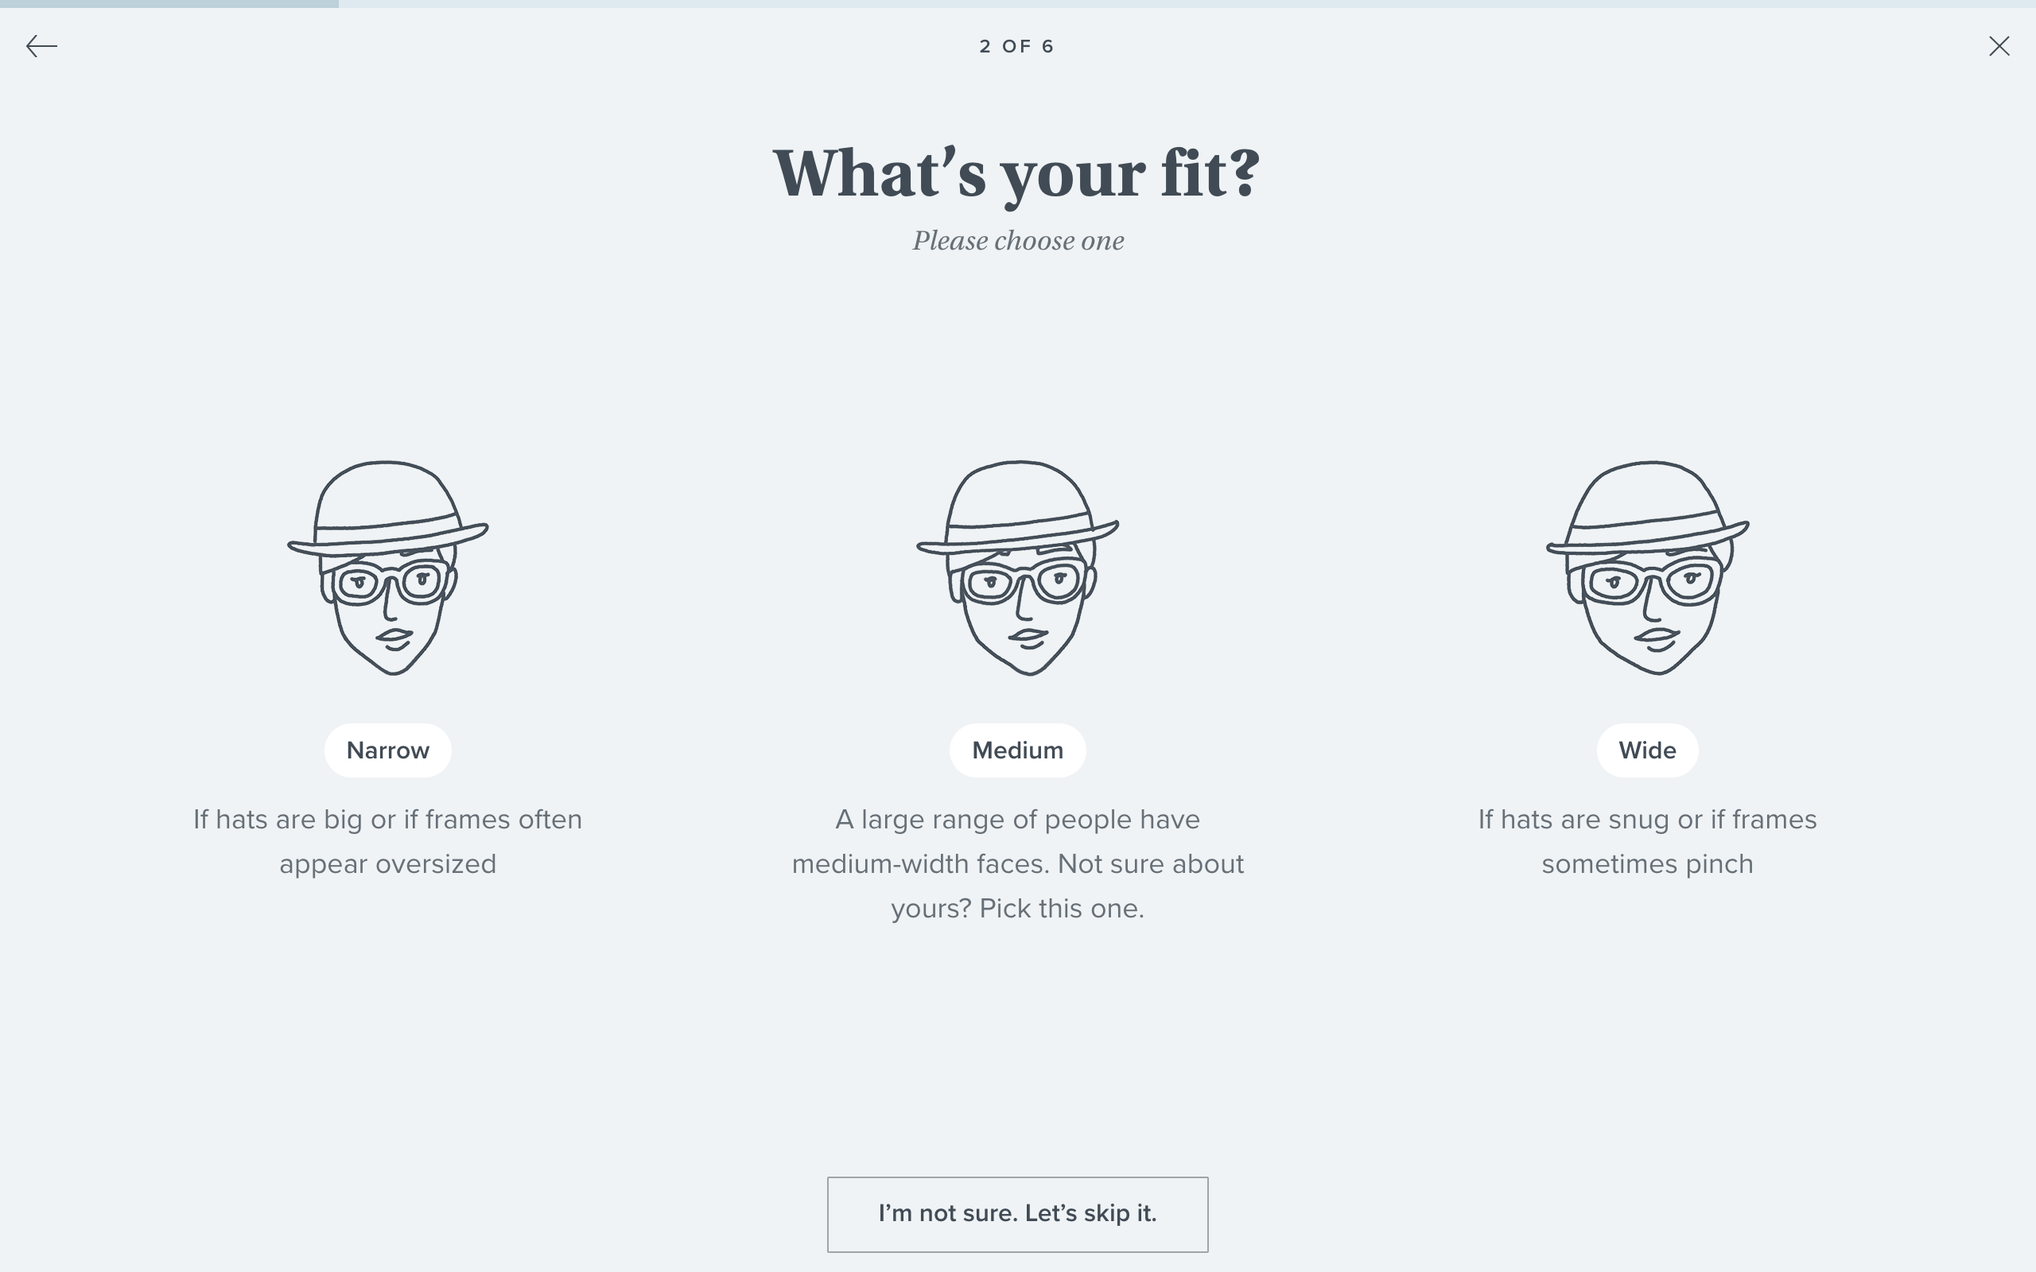
Task: Click the "What's your fit?" heading
Action: [x=1017, y=174]
